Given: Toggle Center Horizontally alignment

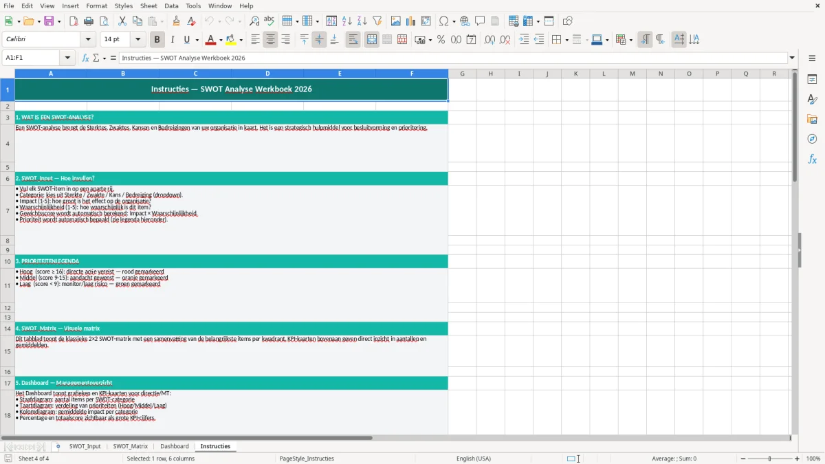Looking at the screenshot, I should [270, 40].
